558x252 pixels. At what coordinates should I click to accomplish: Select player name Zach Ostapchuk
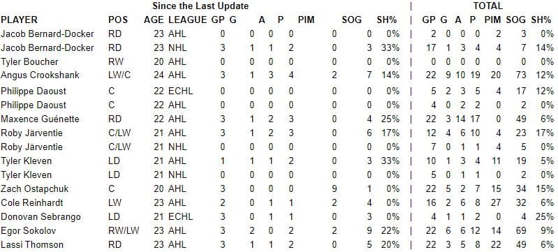(x=34, y=188)
